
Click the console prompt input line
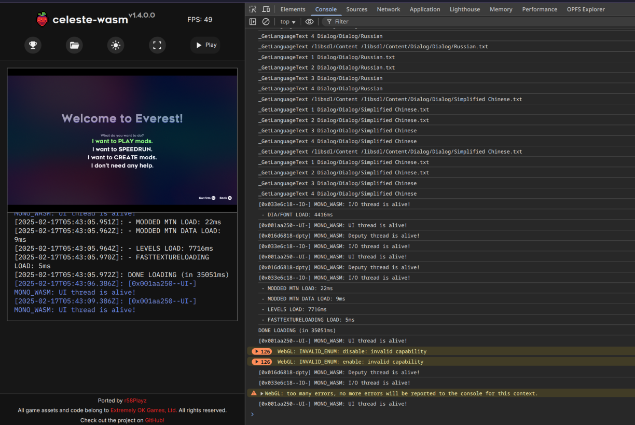(440, 414)
